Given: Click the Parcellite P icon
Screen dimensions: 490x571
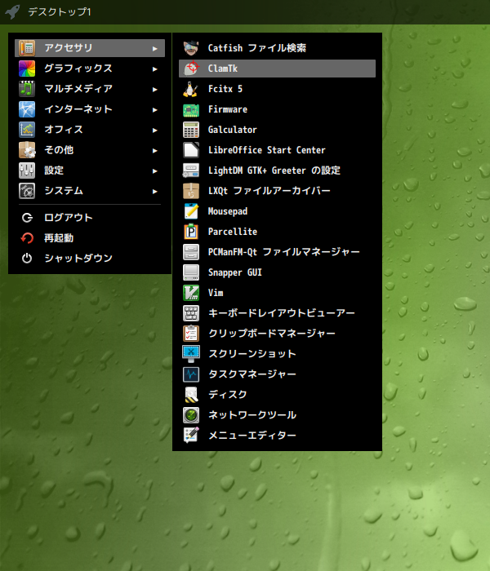Looking at the screenshot, I should [x=191, y=232].
